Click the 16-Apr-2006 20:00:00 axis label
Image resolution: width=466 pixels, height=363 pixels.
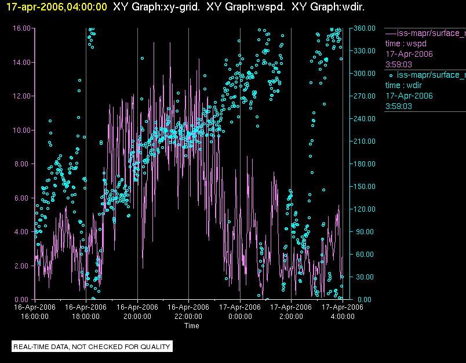(137, 311)
